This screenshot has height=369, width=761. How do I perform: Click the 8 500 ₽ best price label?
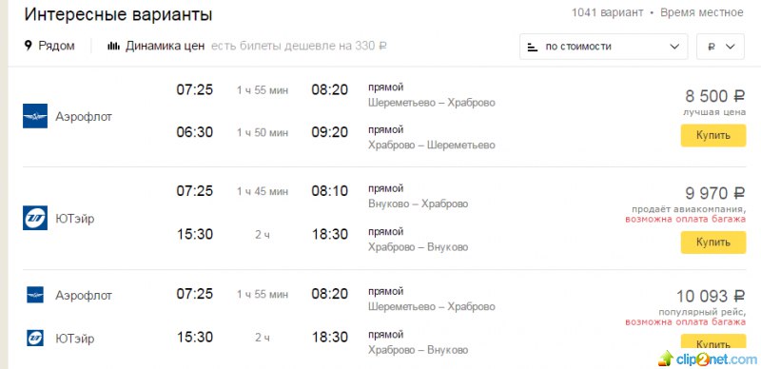click(x=714, y=96)
